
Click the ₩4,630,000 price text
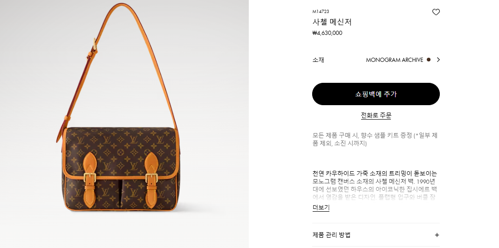327,33
